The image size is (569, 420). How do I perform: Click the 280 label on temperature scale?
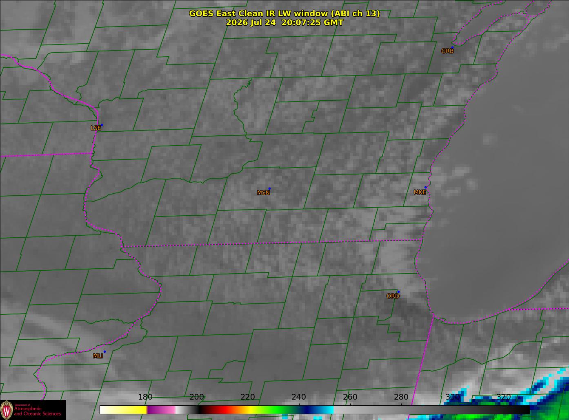point(401,397)
